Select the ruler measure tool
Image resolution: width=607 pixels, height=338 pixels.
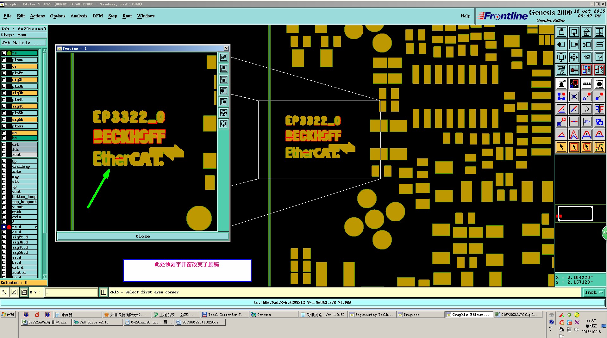(587, 84)
